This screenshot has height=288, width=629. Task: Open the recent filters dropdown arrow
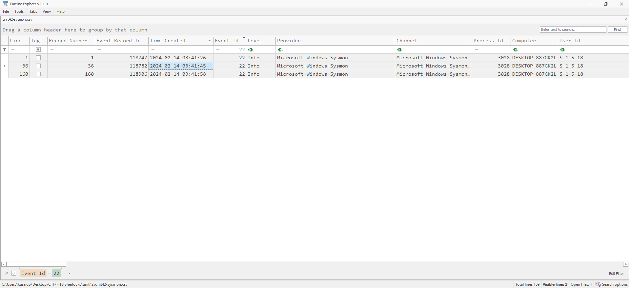70,273
